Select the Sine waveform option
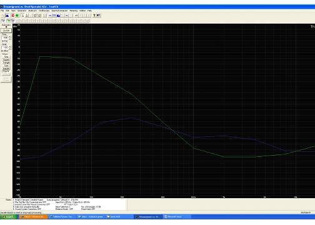The image size is (315, 225). click(x=6, y=57)
